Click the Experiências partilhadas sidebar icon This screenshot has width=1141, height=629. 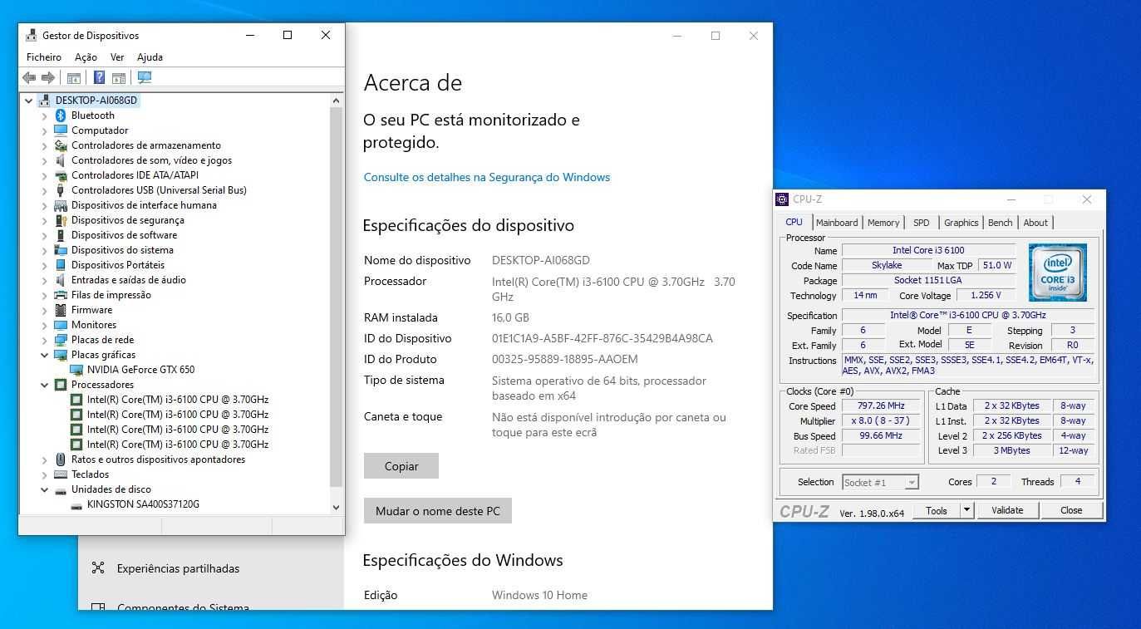pyautogui.click(x=98, y=568)
